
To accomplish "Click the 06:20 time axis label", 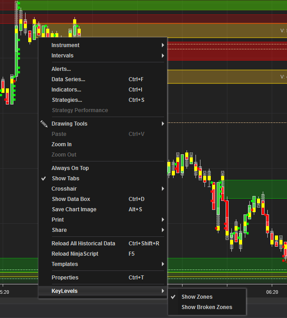I will tap(272, 292).
